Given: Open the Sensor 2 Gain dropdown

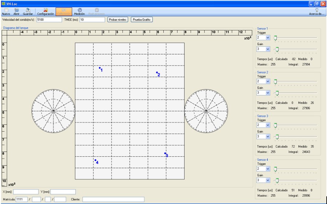Looking at the screenshot, I should (x=268, y=93).
